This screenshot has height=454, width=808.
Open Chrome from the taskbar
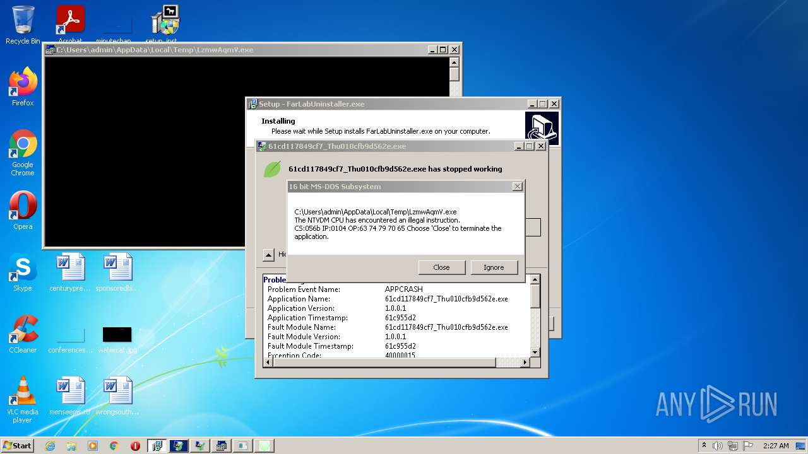[x=114, y=446]
